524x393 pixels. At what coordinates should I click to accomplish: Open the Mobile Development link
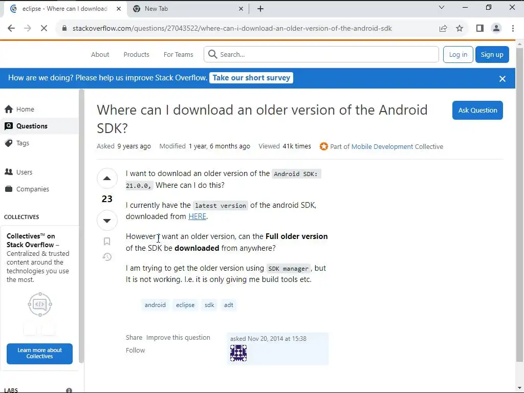coord(382,147)
